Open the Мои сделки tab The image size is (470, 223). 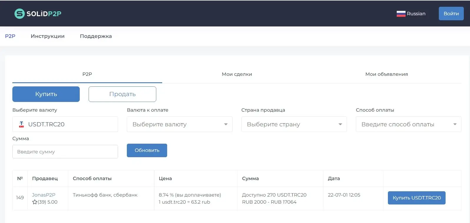tap(237, 74)
